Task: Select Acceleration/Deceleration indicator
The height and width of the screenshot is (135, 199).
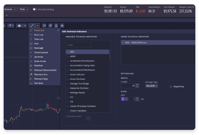Action: [87, 61]
